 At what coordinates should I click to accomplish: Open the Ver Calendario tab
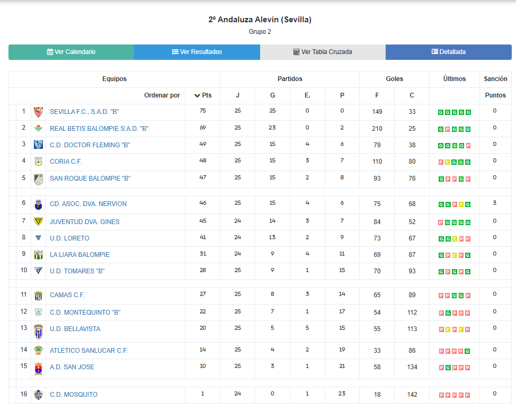[x=71, y=52]
